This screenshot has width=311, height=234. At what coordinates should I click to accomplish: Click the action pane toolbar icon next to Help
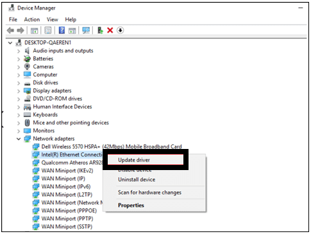click(72, 31)
